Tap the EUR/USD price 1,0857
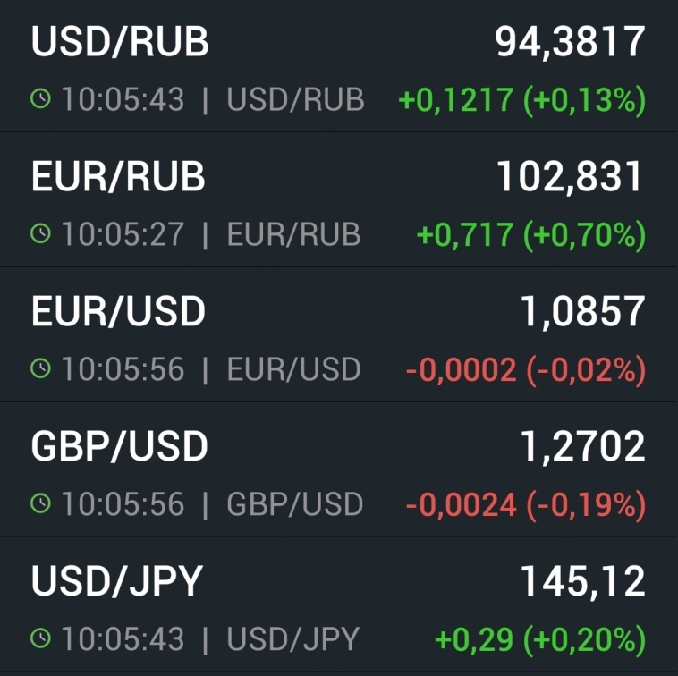 [x=582, y=311]
